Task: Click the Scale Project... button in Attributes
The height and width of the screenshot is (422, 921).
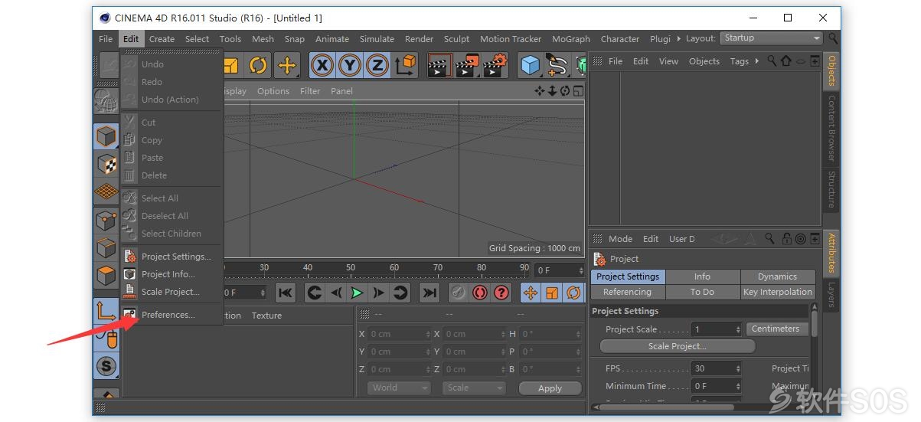Action: pos(677,346)
